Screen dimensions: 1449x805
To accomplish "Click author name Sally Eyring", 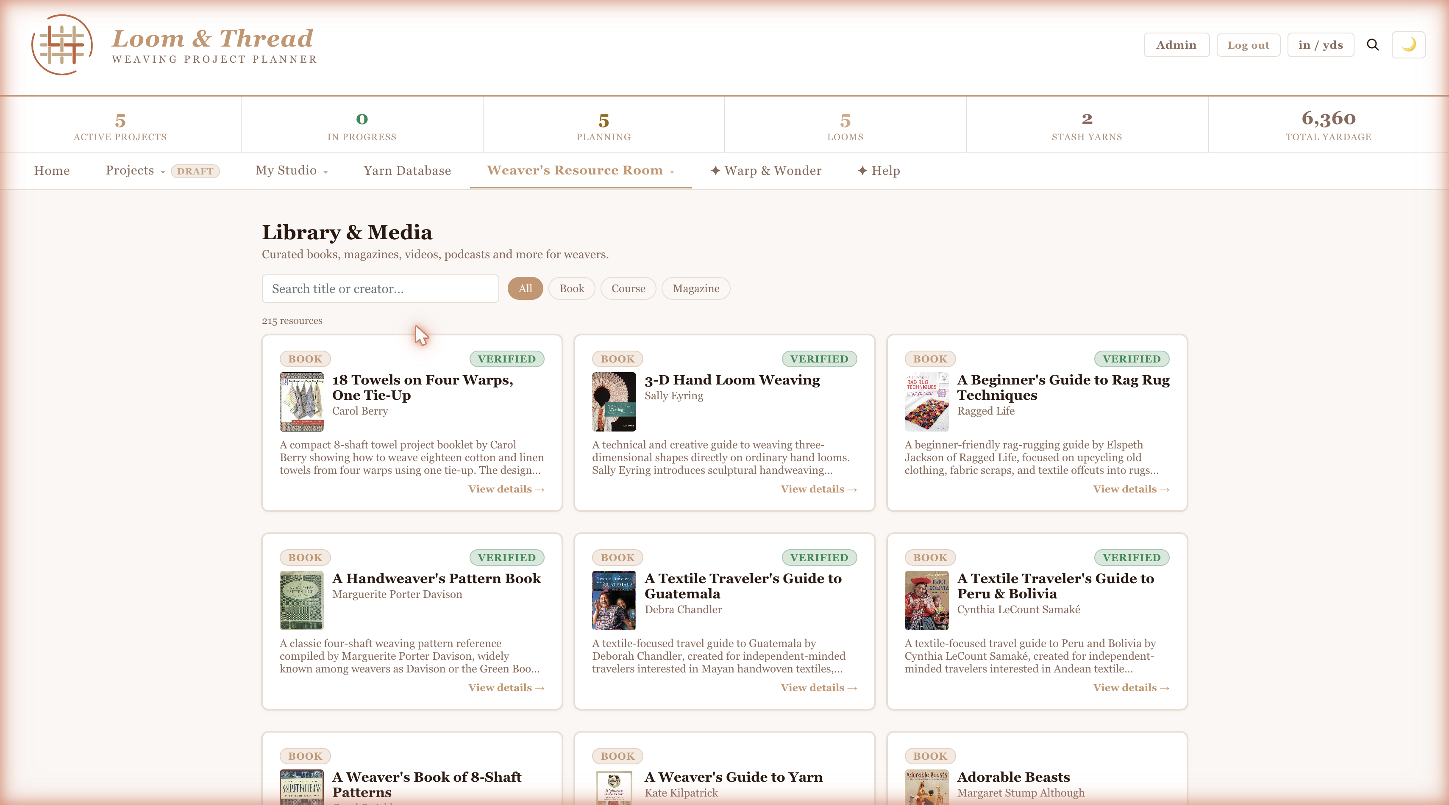I will (674, 396).
